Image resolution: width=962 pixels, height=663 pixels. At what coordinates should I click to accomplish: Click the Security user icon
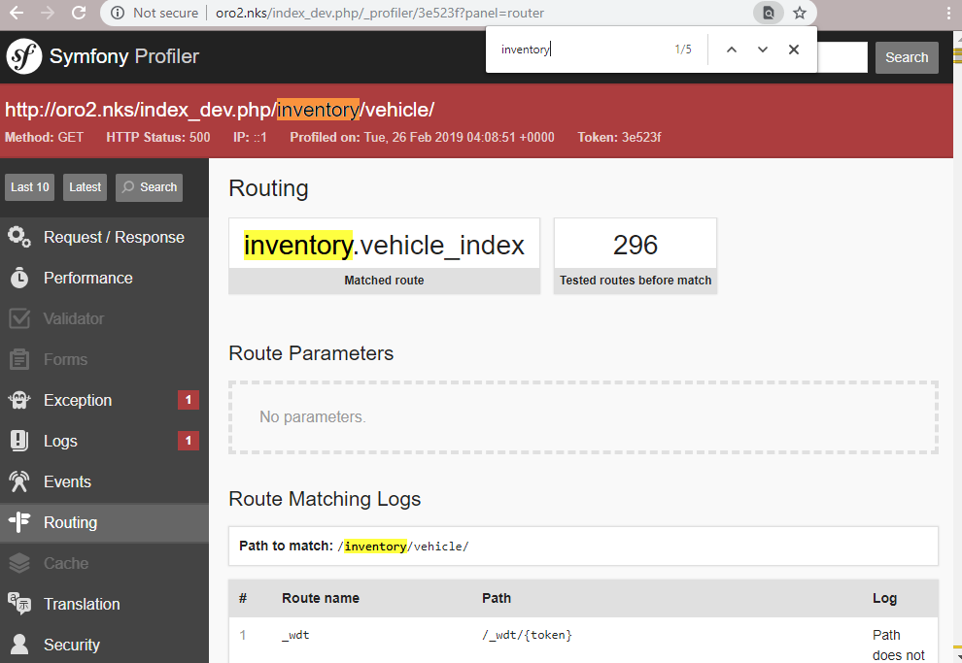pyautogui.click(x=19, y=645)
